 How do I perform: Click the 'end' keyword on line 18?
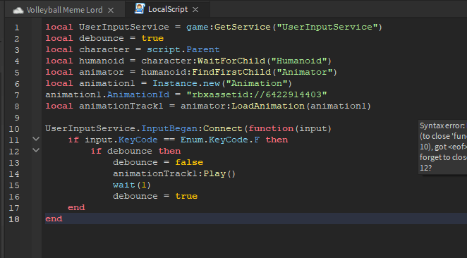54,219
